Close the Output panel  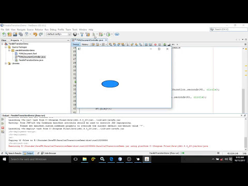point(241,115)
